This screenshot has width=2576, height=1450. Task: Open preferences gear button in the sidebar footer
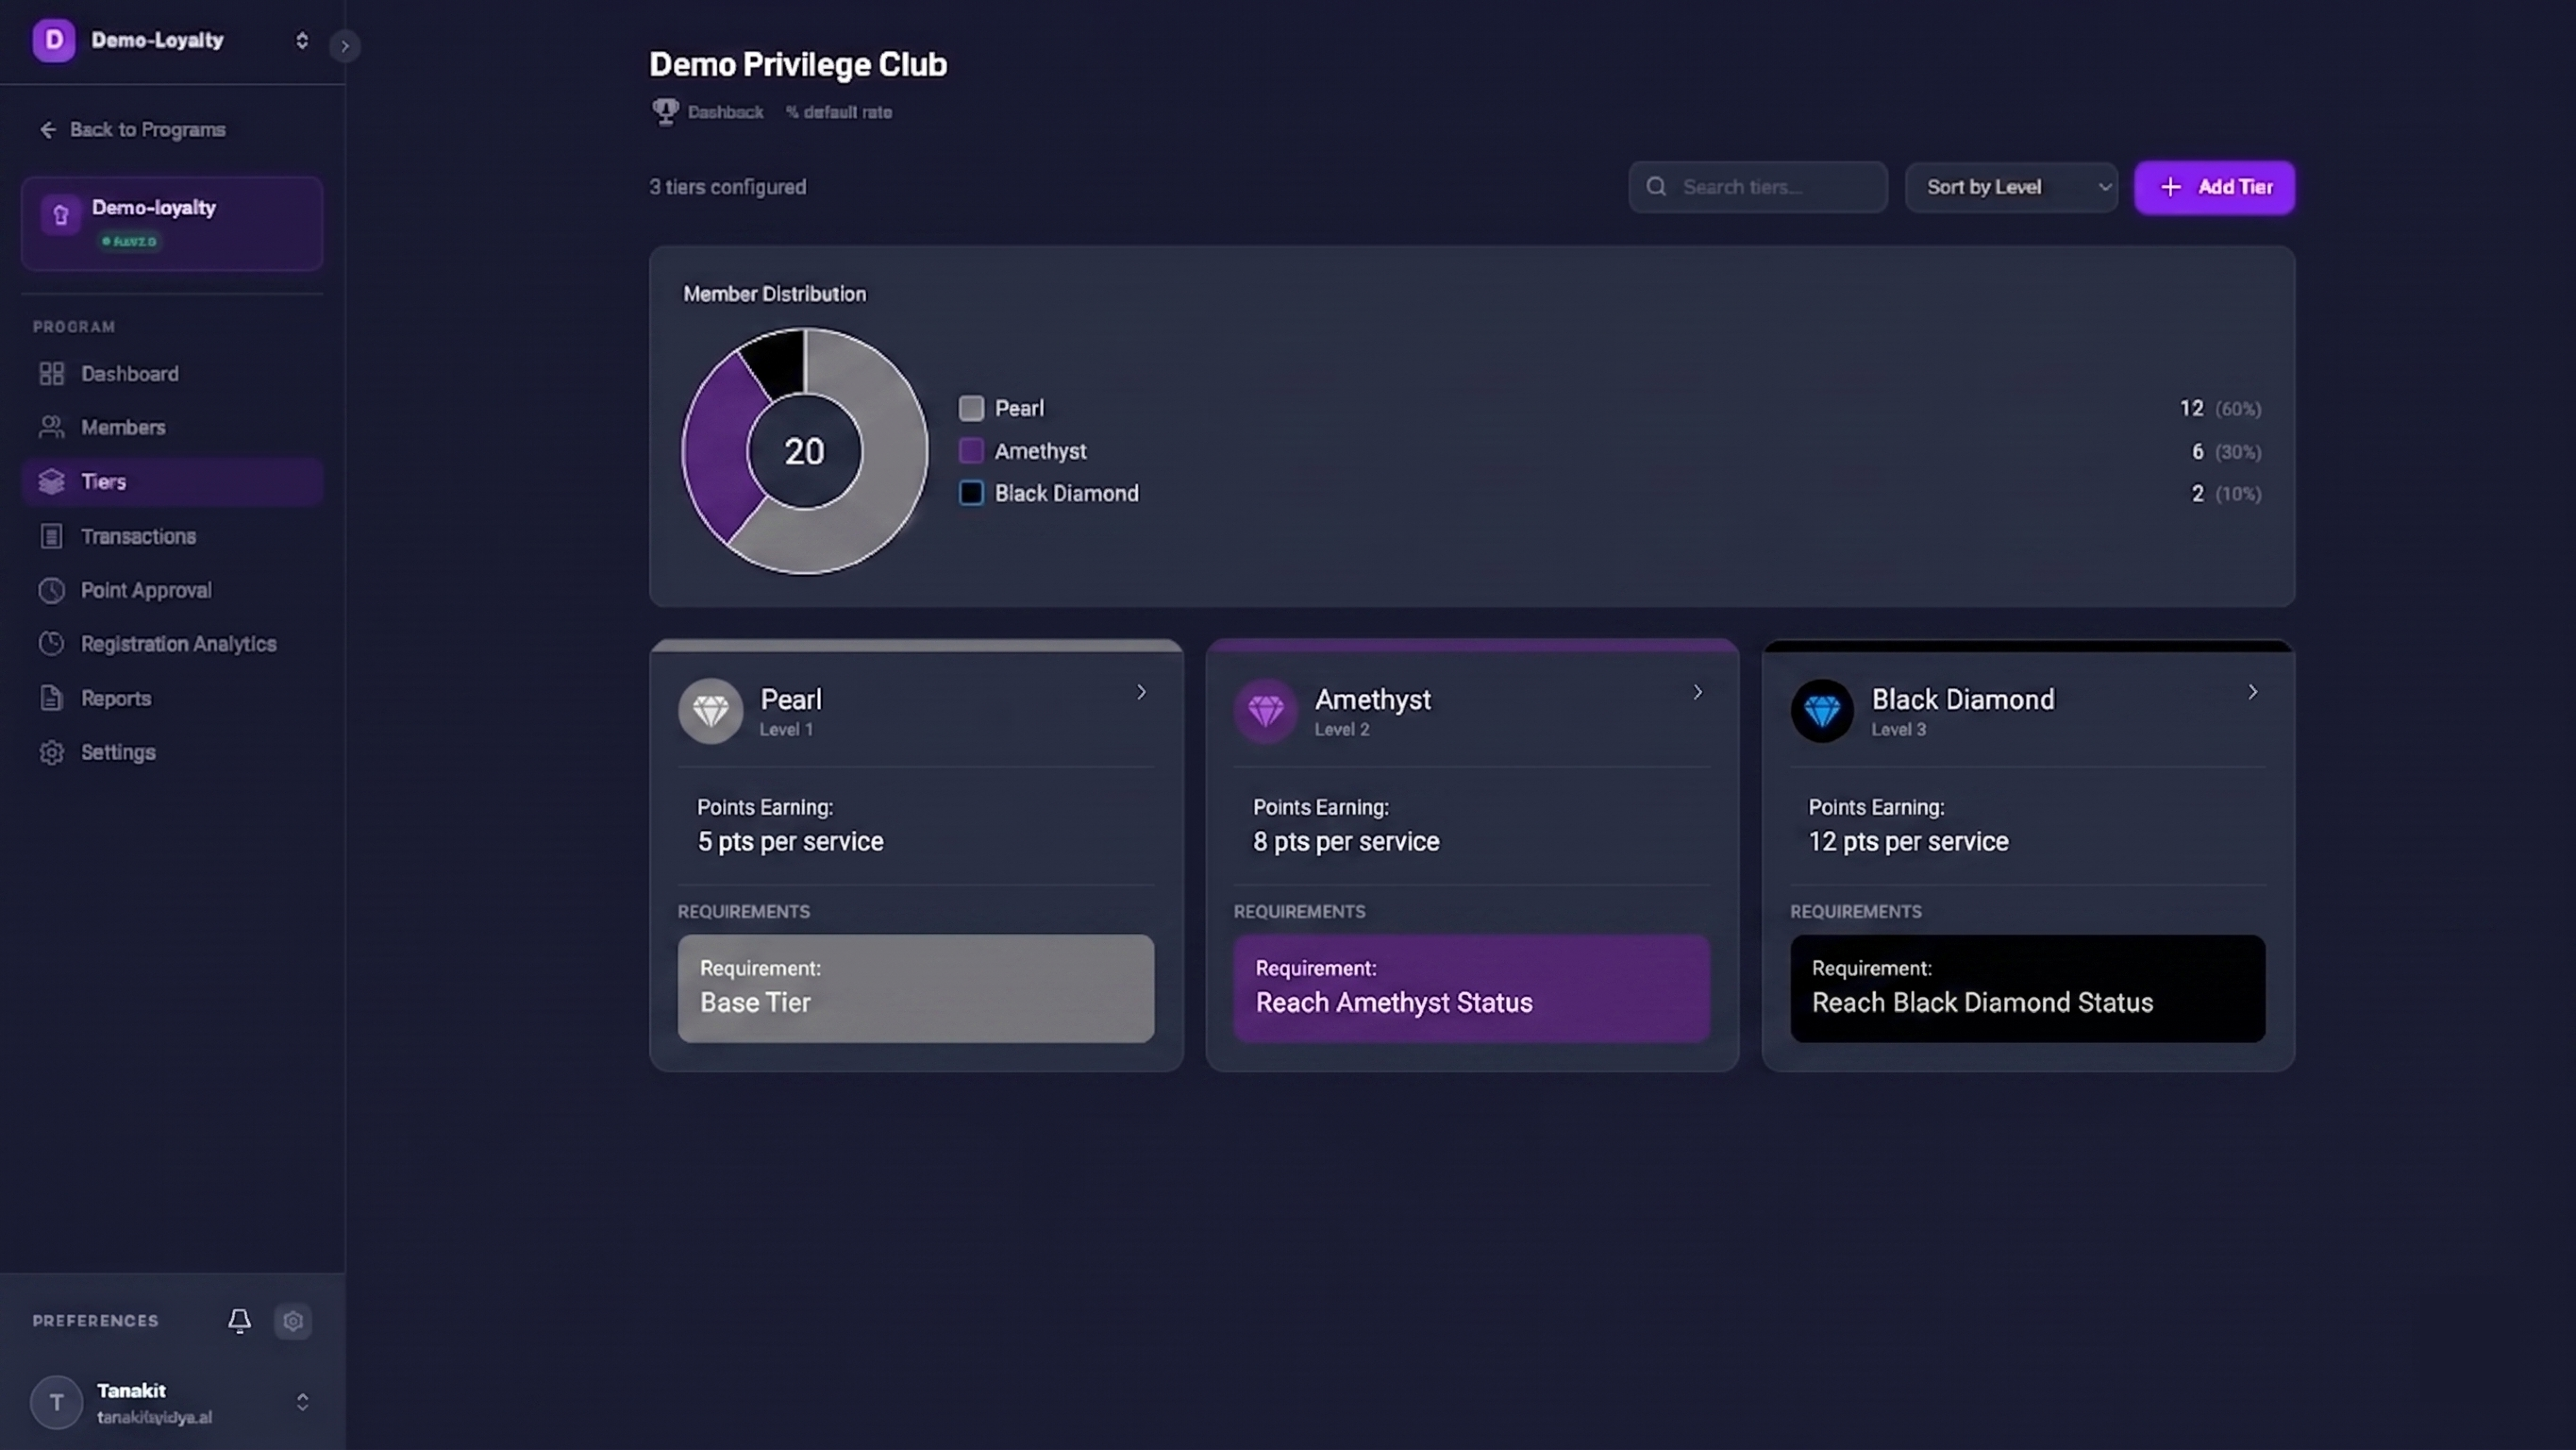[x=292, y=1321]
